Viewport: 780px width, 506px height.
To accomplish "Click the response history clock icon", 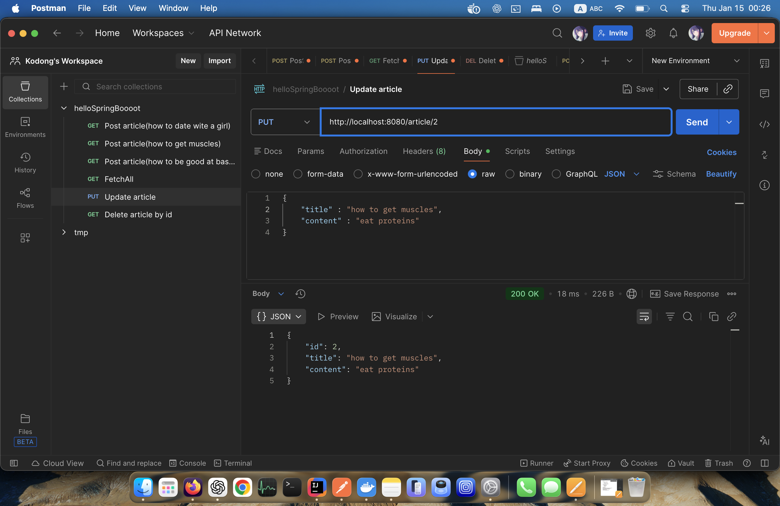I will click(300, 294).
